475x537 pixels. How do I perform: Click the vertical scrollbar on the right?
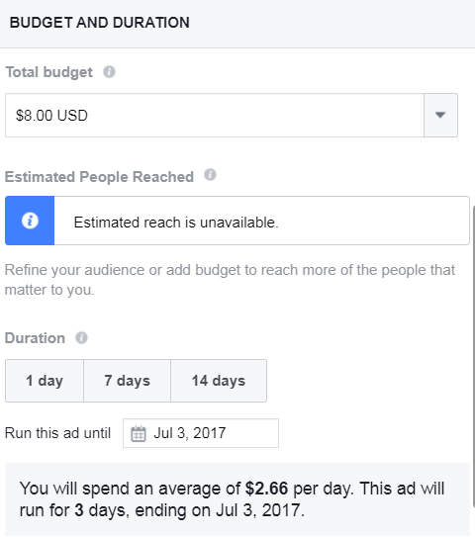click(473, 356)
